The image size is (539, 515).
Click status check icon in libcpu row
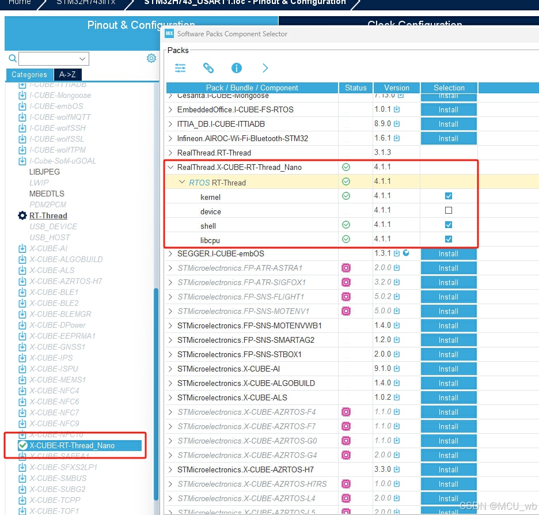coord(346,239)
